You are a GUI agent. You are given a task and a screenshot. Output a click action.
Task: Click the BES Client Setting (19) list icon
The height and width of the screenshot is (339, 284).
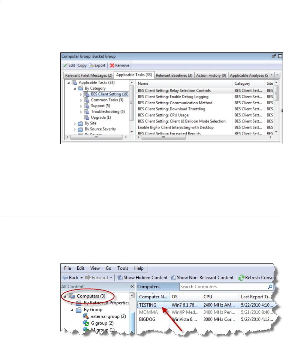pyautogui.click(x=86, y=94)
